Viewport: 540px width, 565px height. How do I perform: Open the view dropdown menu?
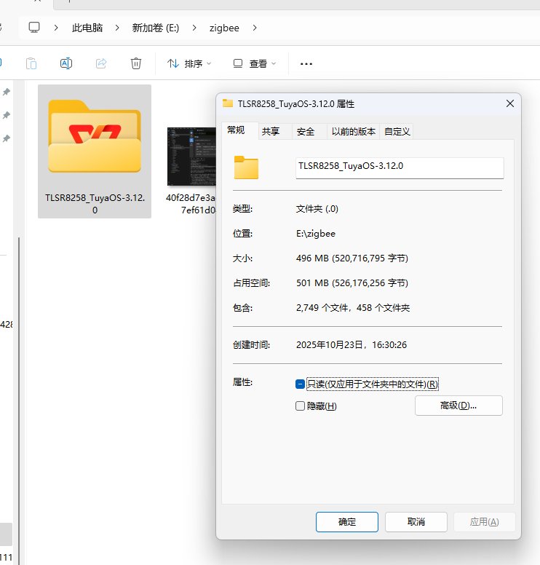coord(255,64)
